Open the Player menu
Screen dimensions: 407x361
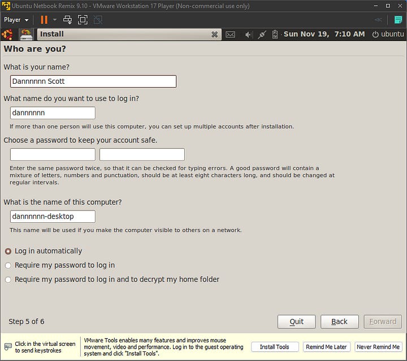point(16,20)
